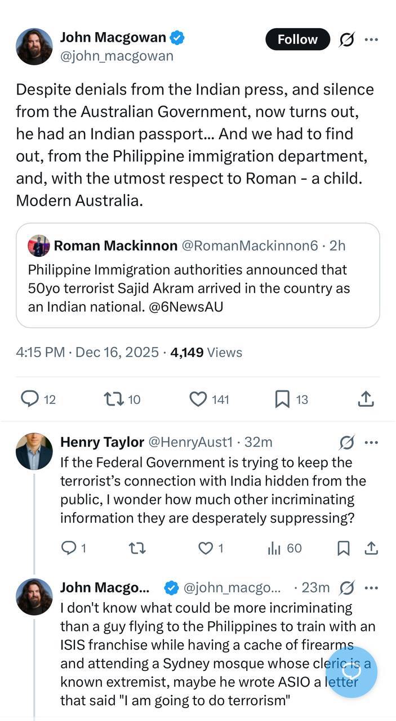Bookmark Henry Taylor's reply
Screen dimensions: 396x721
[344, 548]
